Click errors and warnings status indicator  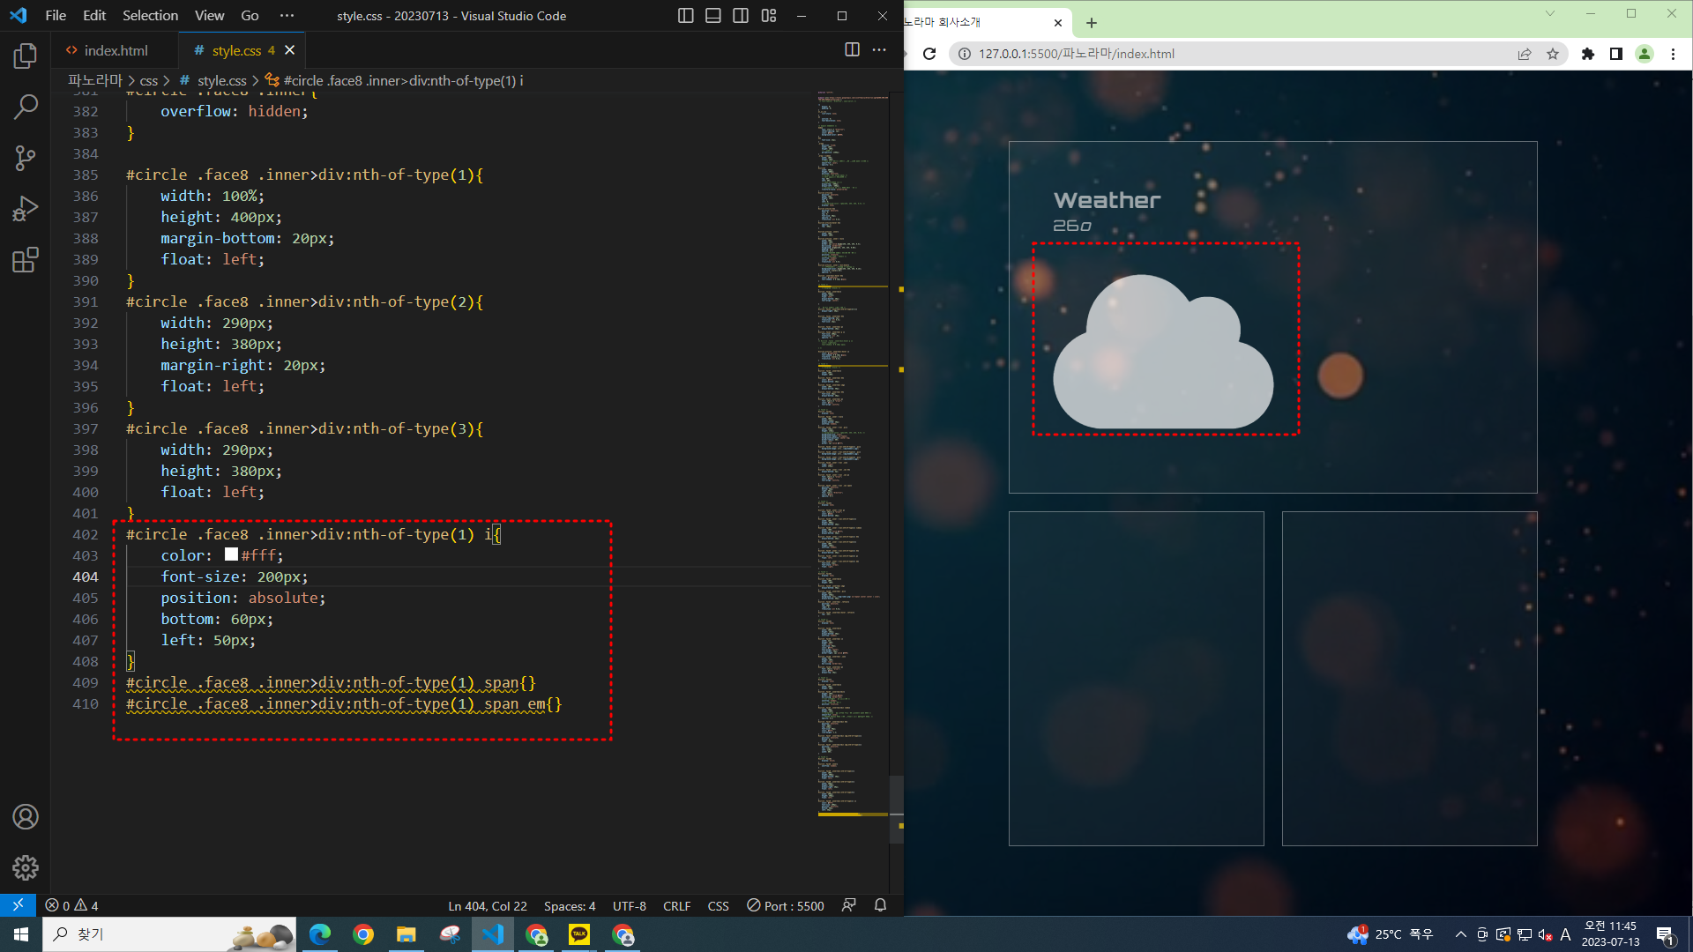point(72,905)
